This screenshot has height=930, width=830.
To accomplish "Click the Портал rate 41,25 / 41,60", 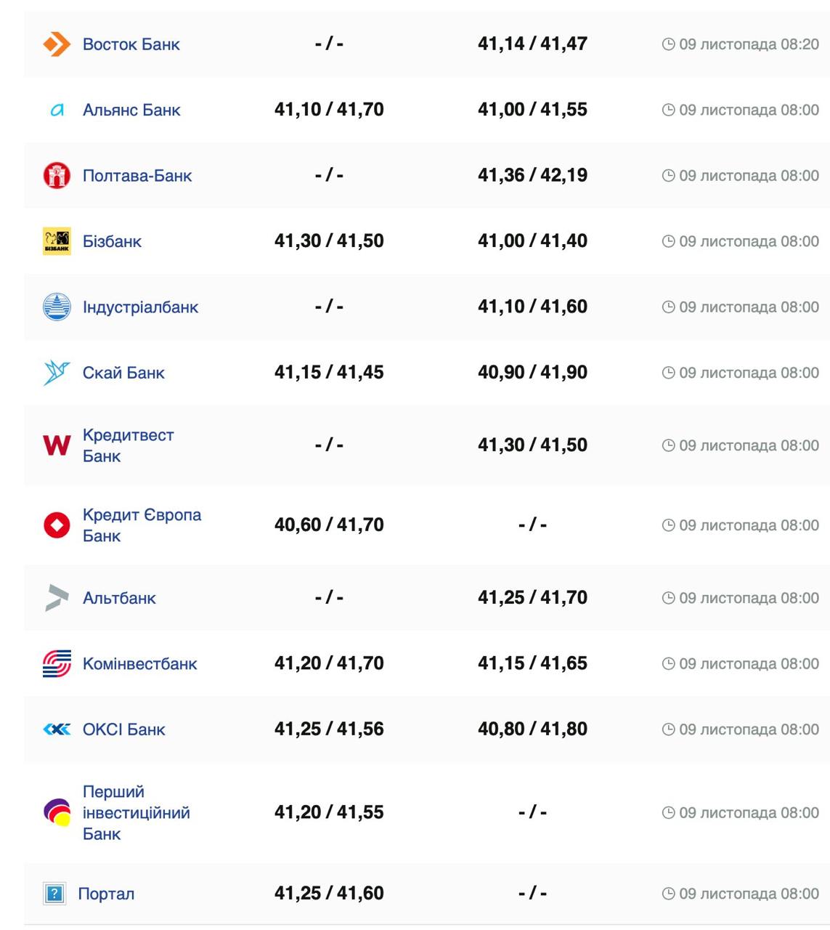I will (x=329, y=893).
